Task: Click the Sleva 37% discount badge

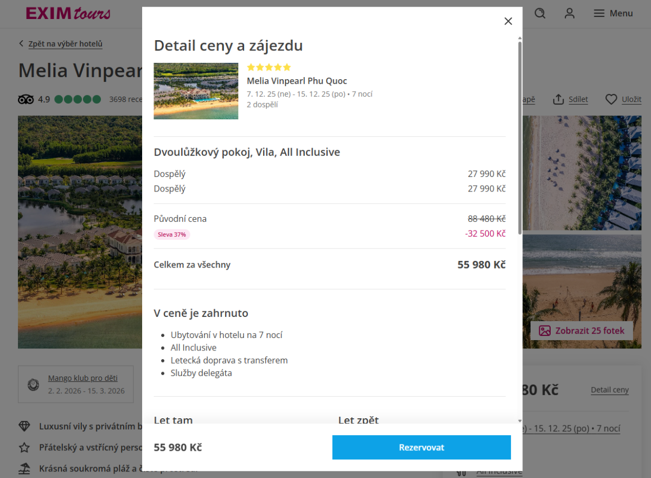Action: pyautogui.click(x=172, y=234)
